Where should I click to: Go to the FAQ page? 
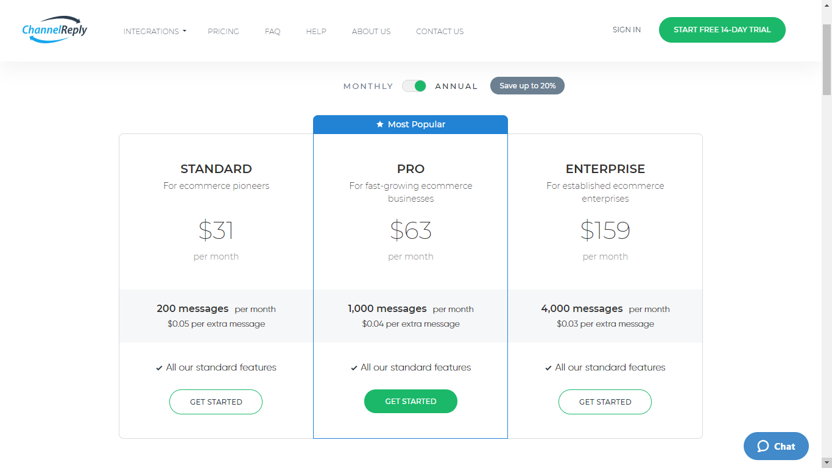coord(273,31)
